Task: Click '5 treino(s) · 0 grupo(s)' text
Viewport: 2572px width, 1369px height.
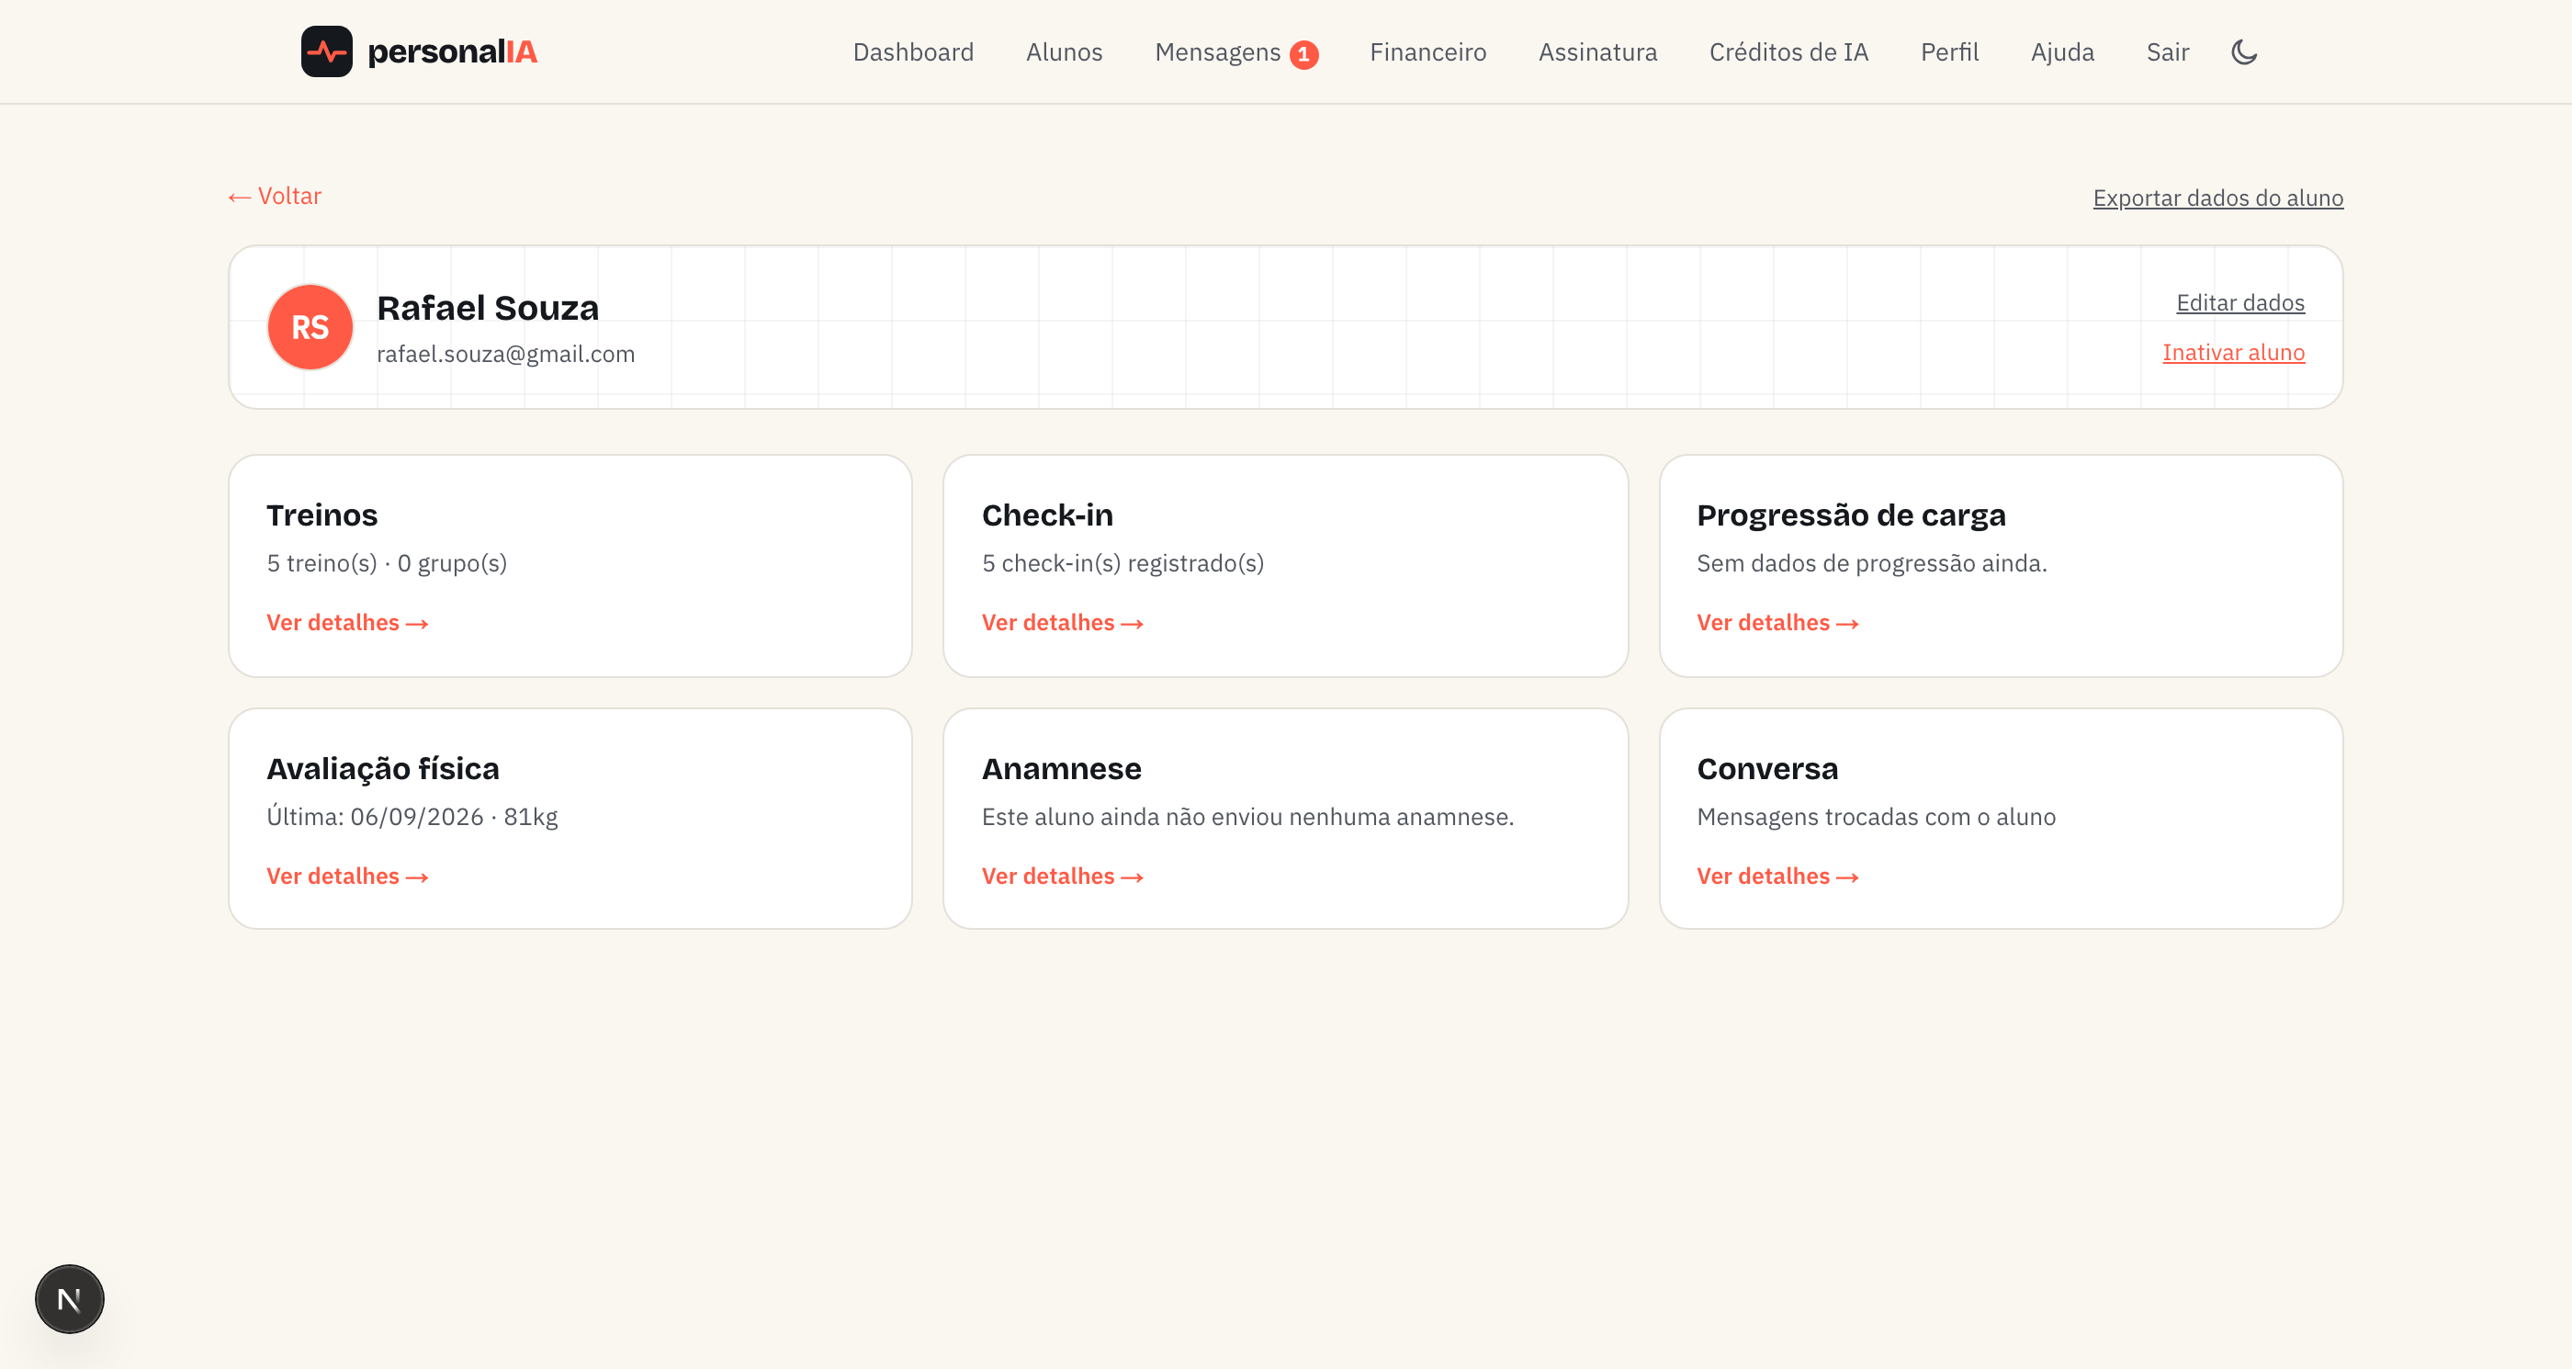Action: click(387, 563)
